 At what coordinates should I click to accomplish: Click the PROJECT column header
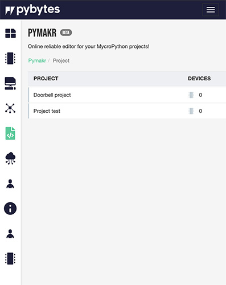pos(46,79)
